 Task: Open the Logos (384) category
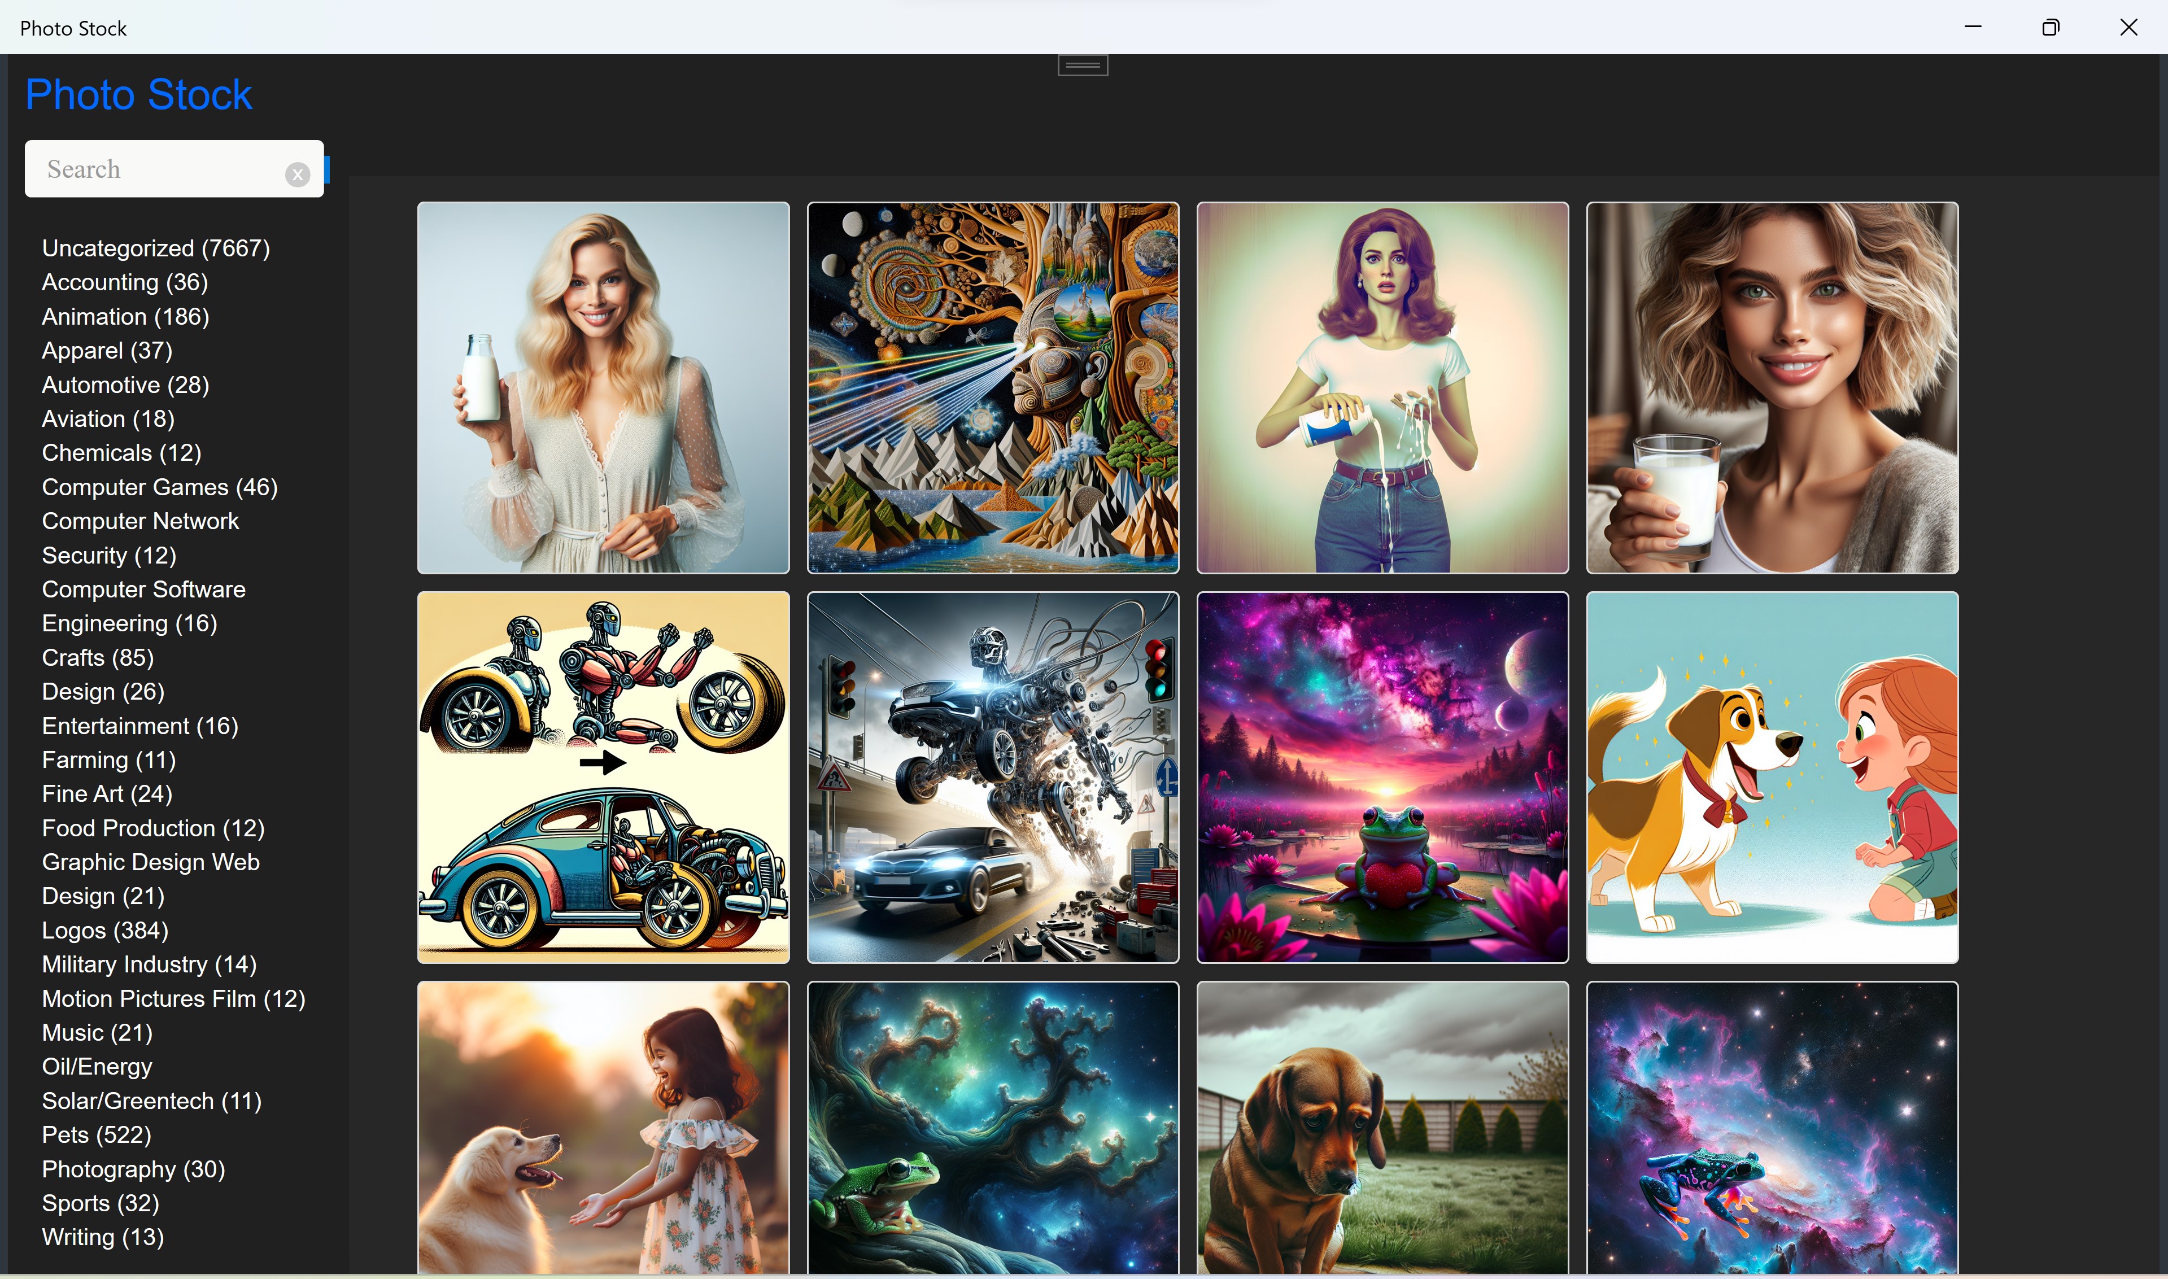coord(105,930)
